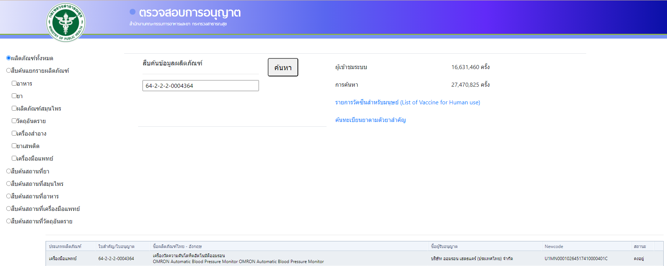This screenshot has height=266, width=667.
Task: Enable the ผลิตภัณฑ์สมุนไพร checkbox
Action: pos(14,108)
